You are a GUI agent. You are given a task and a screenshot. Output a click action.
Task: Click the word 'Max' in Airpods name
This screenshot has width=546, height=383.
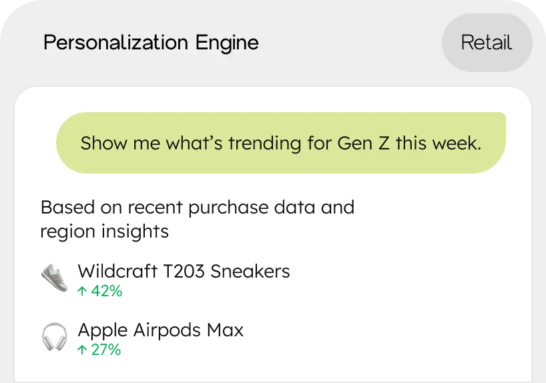[225, 330]
